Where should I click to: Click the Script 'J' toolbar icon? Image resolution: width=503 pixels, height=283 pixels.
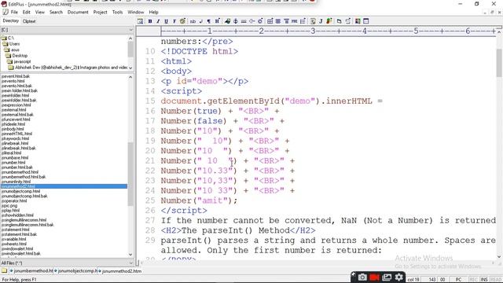tap(321, 21)
